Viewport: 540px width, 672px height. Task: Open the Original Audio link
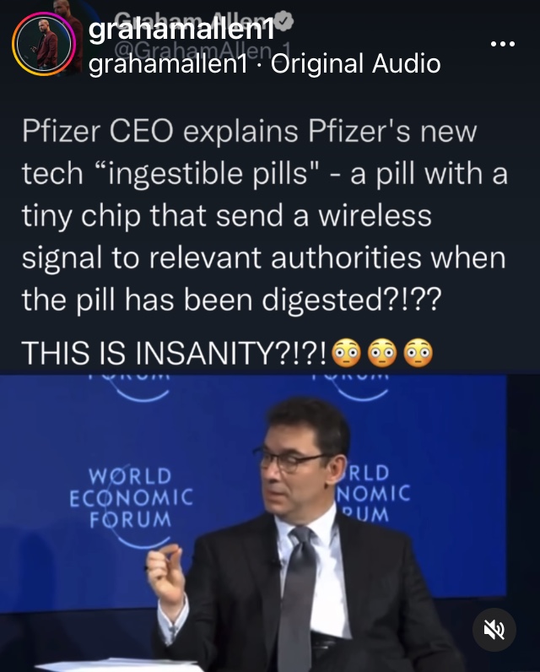click(355, 64)
